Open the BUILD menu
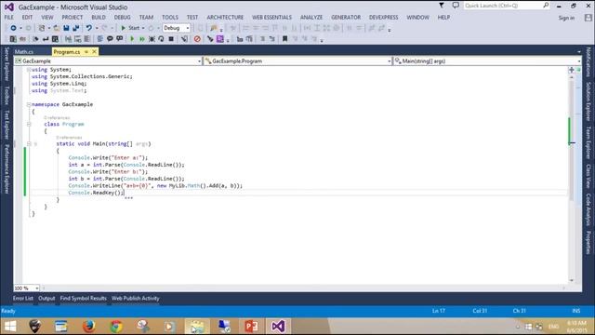Image resolution: width=595 pixels, height=335 pixels. (99, 18)
